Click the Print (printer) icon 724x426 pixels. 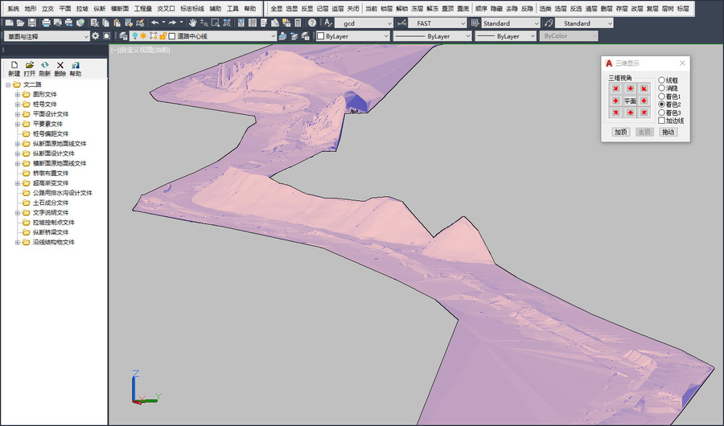(x=46, y=23)
